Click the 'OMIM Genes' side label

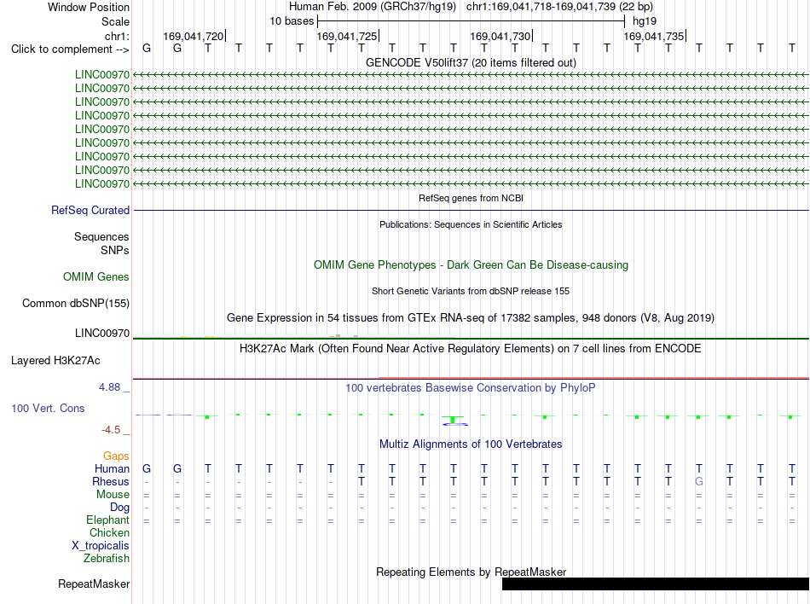click(x=95, y=277)
